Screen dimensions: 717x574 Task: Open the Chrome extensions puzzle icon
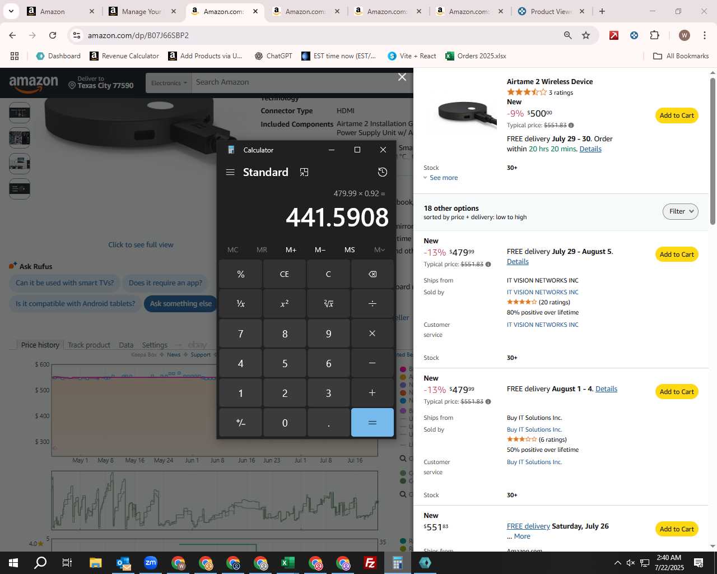[654, 35]
